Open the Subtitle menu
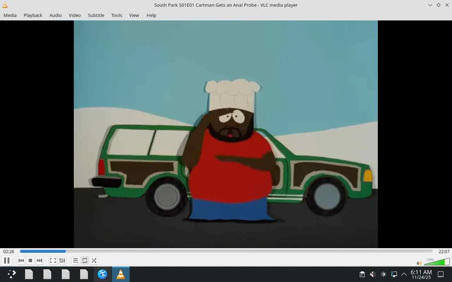 tap(96, 15)
